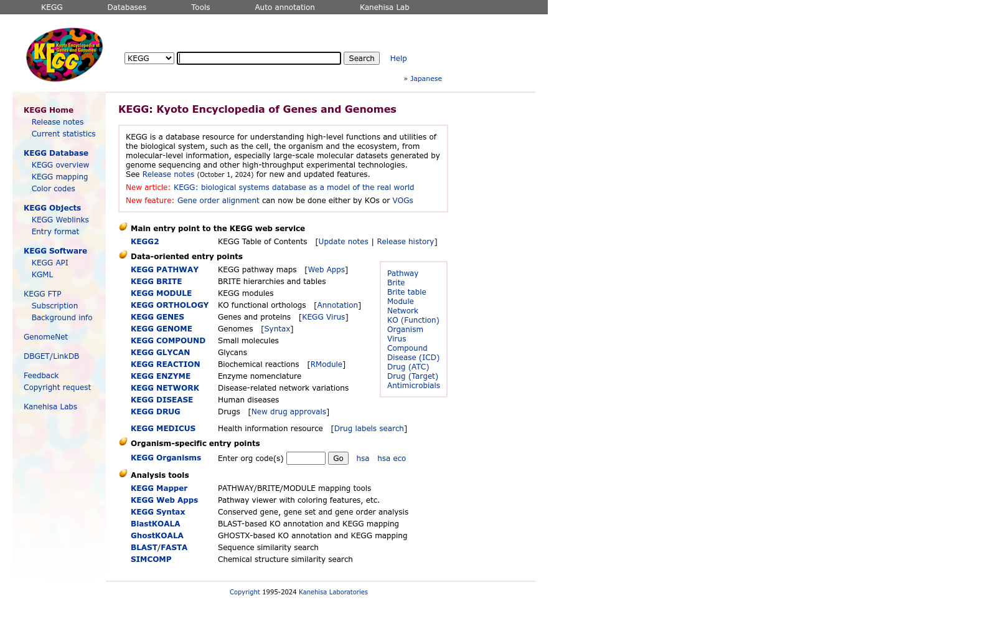Open the KEGG Software sidebar link
996x623 pixels.
tap(55, 251)
